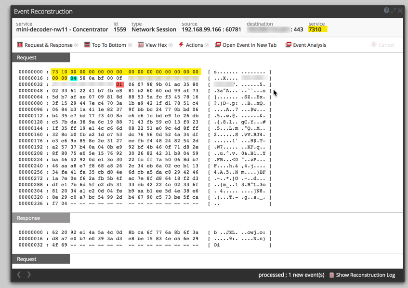This screenshot has width=408, height=288.
Task: Open help via the question mark icon
Action: (386, 11)
